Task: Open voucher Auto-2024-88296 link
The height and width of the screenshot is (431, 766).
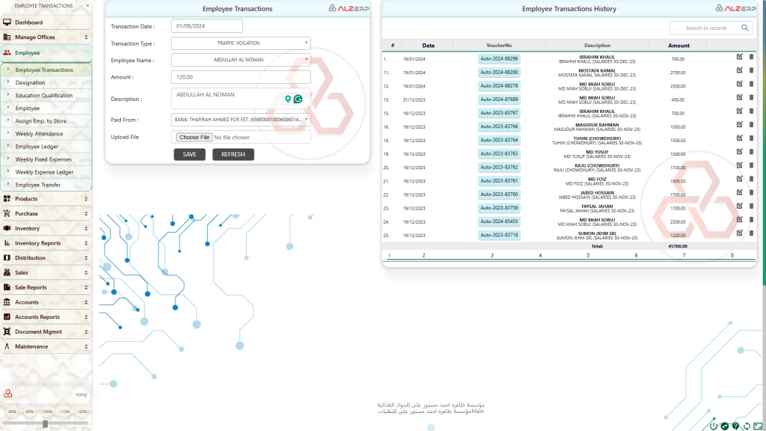Action: [499, 58]
